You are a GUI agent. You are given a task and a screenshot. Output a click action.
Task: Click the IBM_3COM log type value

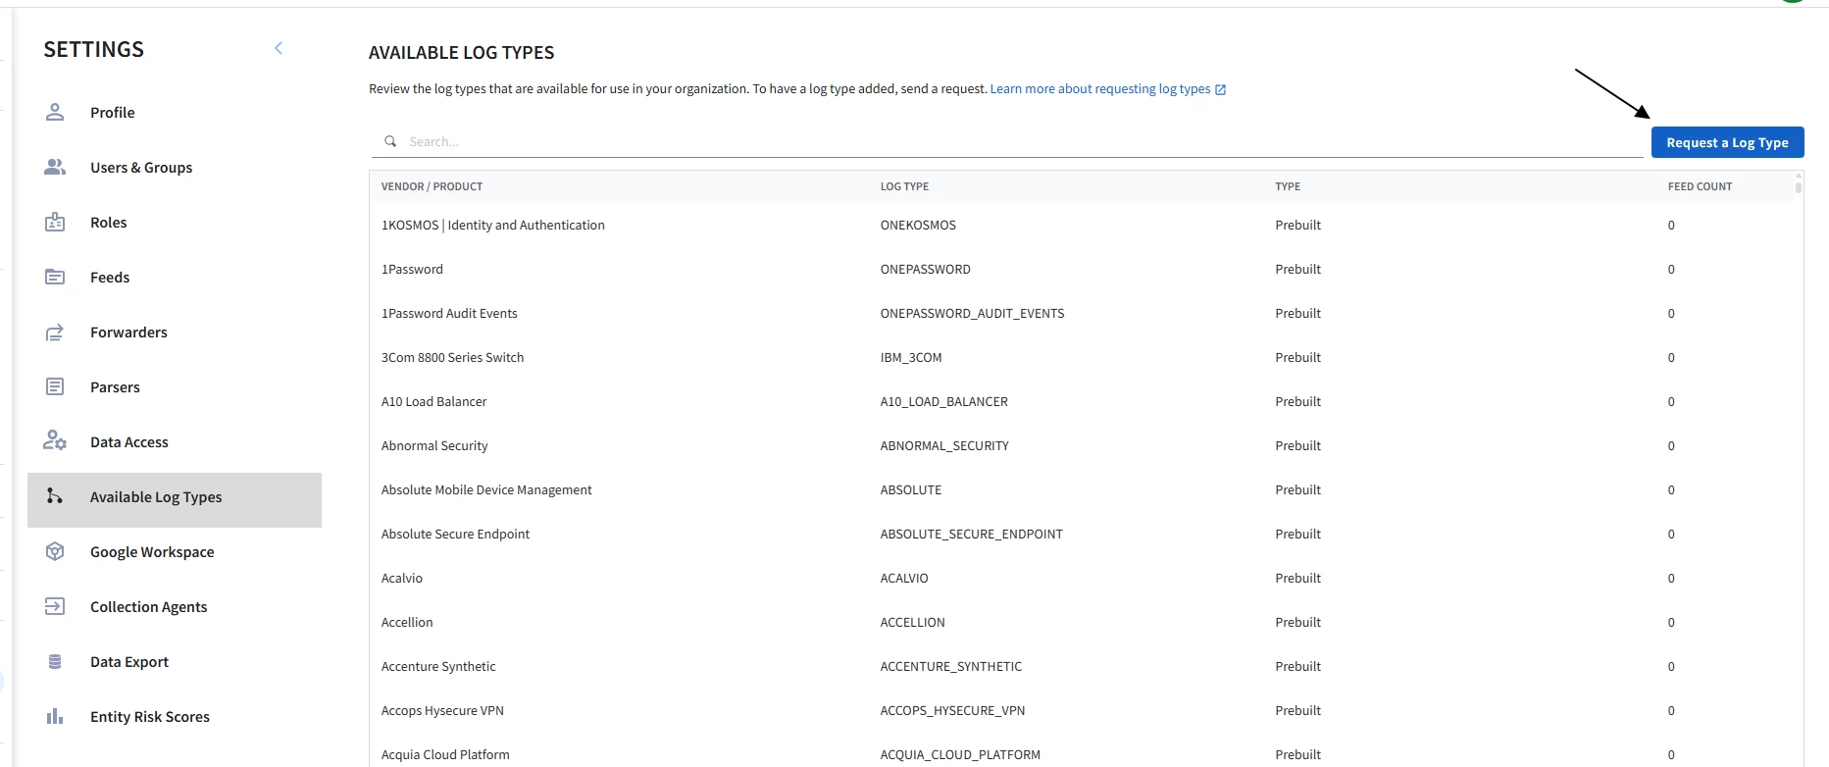[911, 357]
